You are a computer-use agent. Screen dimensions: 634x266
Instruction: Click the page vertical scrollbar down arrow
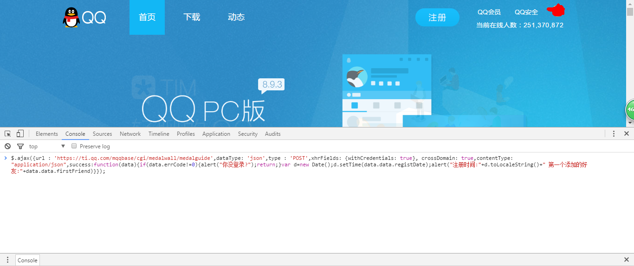pyautogui.click(x=630, y=123)
